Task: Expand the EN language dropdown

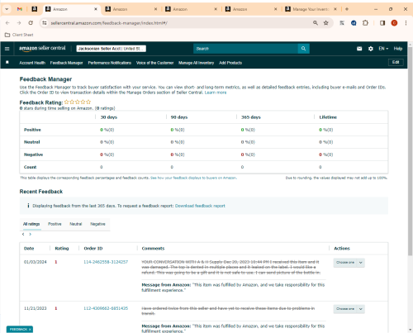Action: [383, 49]
